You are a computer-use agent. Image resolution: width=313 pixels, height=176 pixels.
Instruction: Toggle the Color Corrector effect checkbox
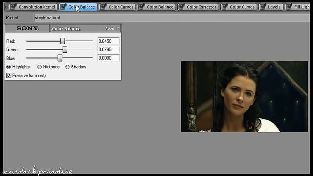[181, 7]
